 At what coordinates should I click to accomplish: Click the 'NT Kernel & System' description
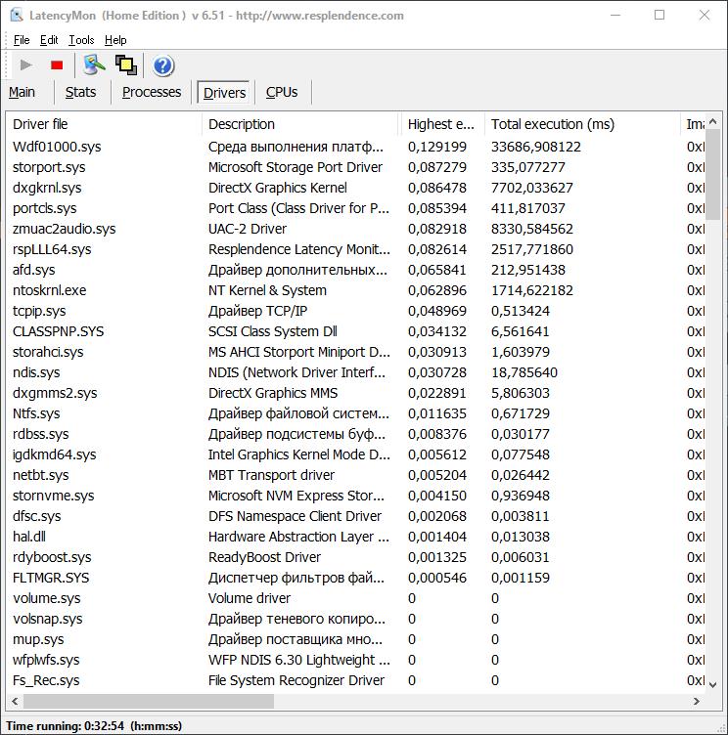tap(267, 290)
